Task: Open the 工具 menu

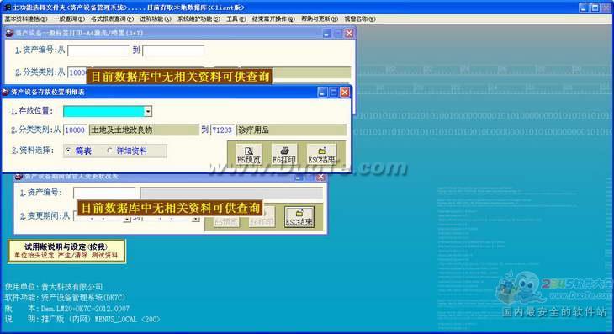Action: [236, 19]
